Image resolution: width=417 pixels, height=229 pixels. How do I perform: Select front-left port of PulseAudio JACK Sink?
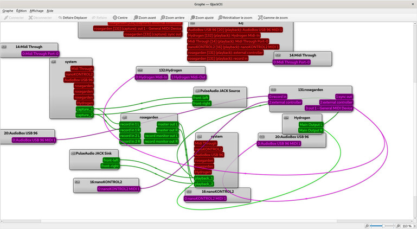(x=111, y=160)
